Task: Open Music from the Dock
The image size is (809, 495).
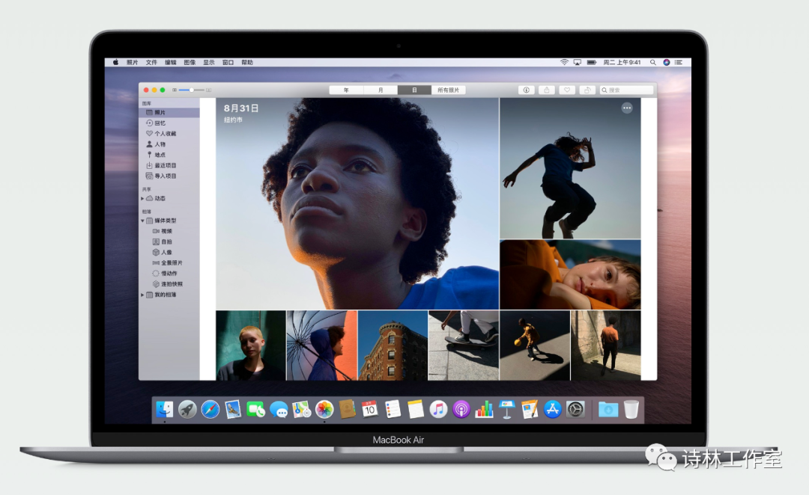Action: tap(438, 410)
